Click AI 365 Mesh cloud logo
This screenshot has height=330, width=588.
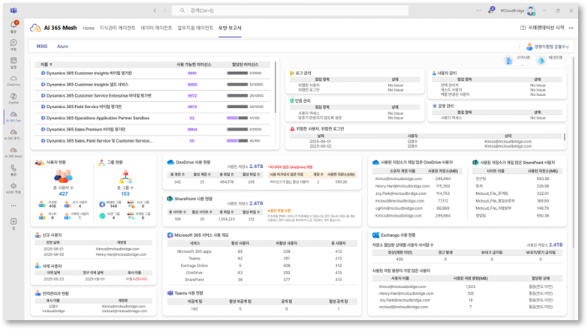point(35,28)
